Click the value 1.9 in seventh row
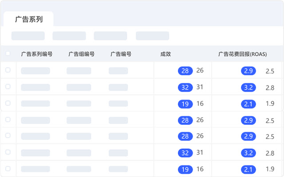The width and height of the screenshot is (284, 177). pos(270,169)
